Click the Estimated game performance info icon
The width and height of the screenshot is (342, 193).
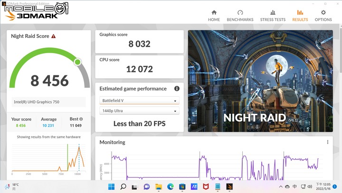click(x=177, y=89)
